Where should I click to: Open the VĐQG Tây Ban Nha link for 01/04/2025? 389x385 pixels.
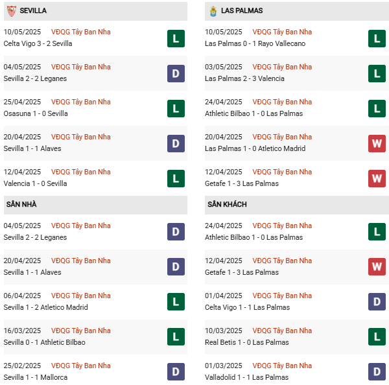[x=282, y=296]
